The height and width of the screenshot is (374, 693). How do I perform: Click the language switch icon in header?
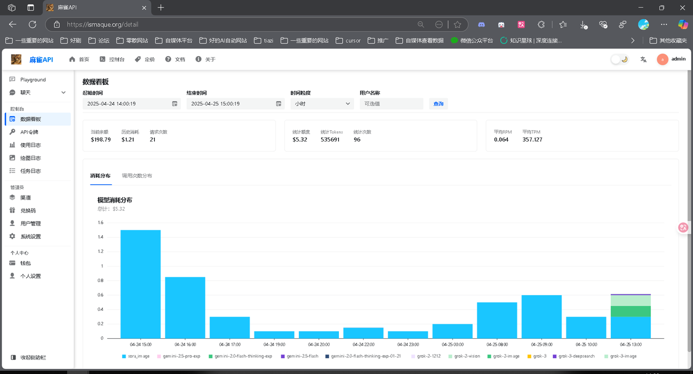[x=643, y=59]
